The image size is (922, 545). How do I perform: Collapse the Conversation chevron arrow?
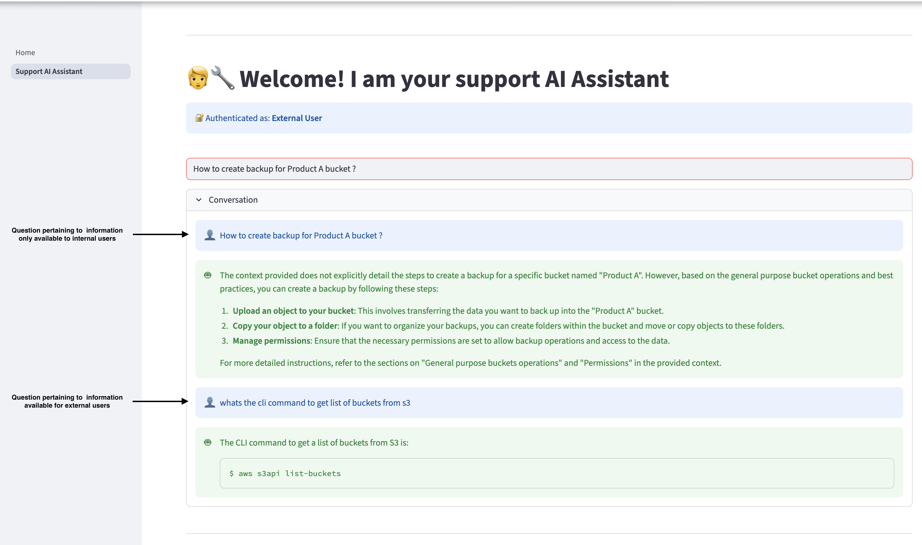click(x=199, y=200)
